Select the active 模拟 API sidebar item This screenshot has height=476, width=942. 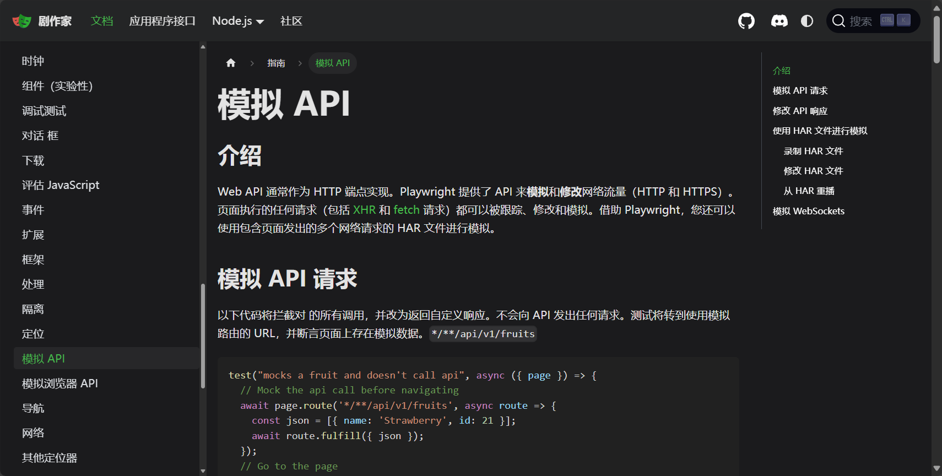107,359
